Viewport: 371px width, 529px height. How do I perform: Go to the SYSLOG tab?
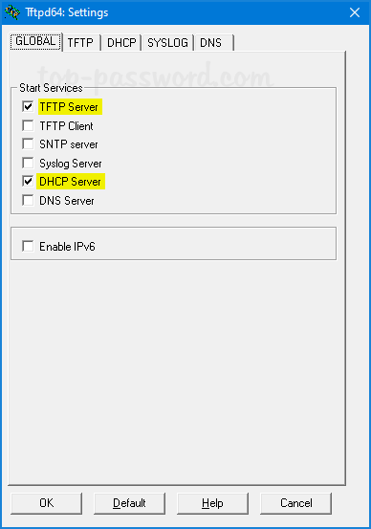pyautogui.click(x=167, y=43)
